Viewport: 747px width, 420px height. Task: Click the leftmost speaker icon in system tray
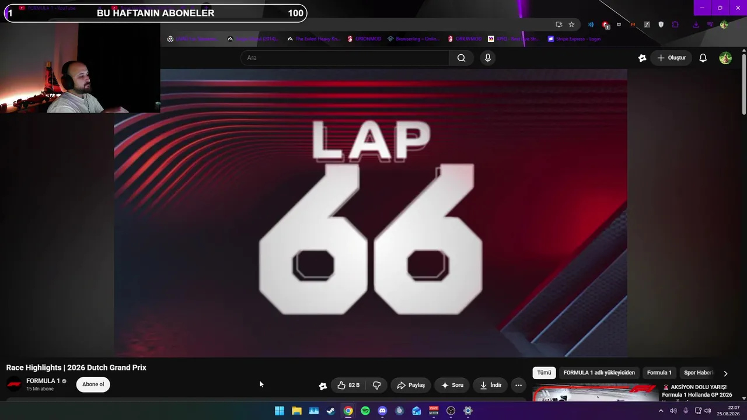(673, 411)
